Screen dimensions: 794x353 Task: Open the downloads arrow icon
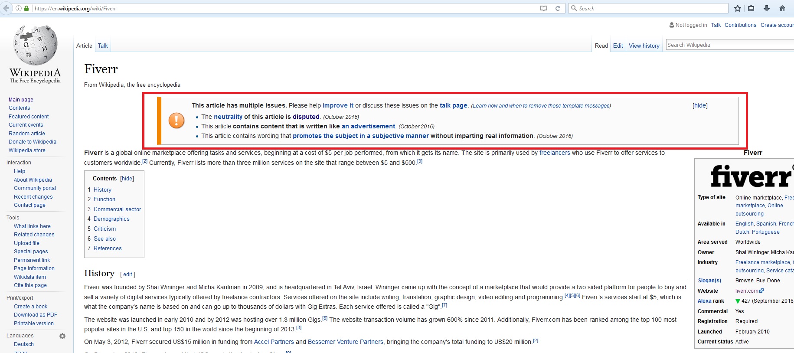(766, 8)
